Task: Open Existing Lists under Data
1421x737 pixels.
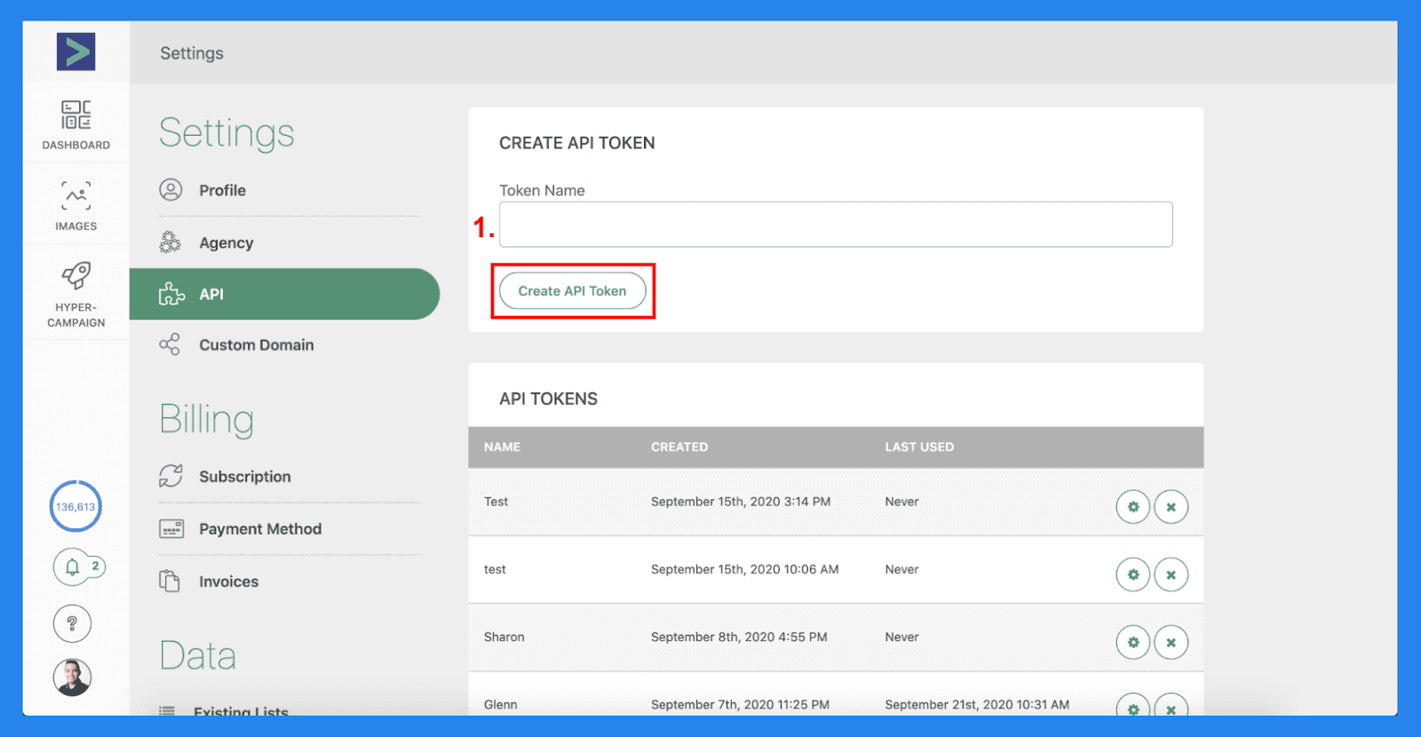Action: (x=241, y=710)
